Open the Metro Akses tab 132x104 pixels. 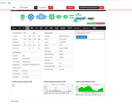point(32,28)
